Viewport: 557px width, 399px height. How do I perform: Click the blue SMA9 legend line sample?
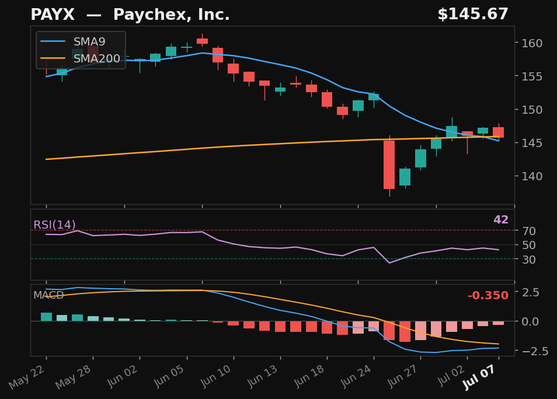point(53,41)
